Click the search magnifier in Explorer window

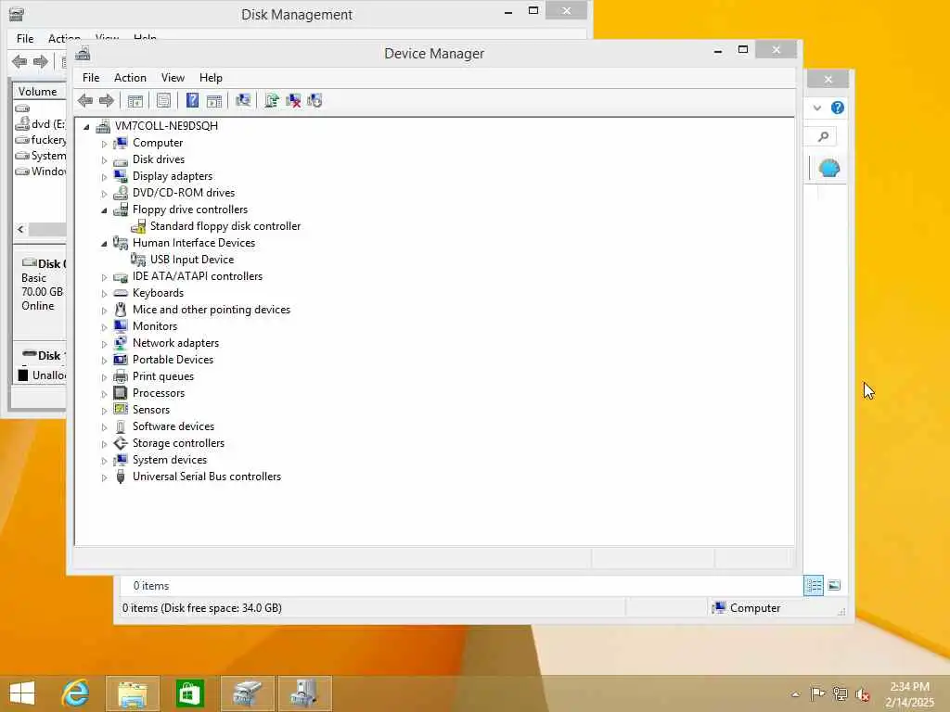pos(824,137)
